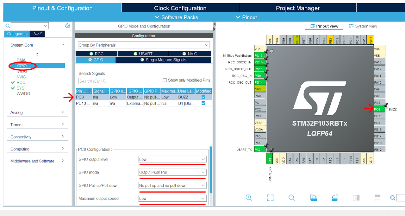Toggle Modified checkbox for PC8 row
Image resolution: width=405 pixels, height=216 pixels.
click(x=203, y=97)
